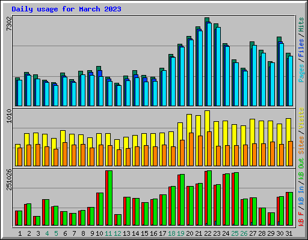Viewport: 308px width, 240px height.
Task: Click day 22 on the x-axis
Action: 208,233
